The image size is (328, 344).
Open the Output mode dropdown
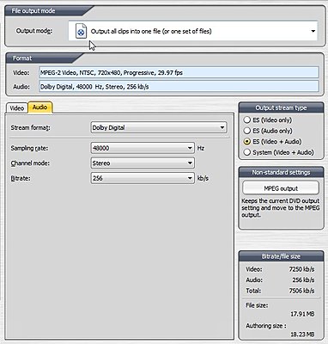click(x=193, y=31)
